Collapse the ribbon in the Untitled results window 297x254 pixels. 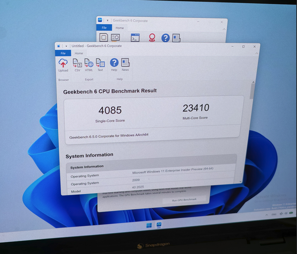[257, 53]
